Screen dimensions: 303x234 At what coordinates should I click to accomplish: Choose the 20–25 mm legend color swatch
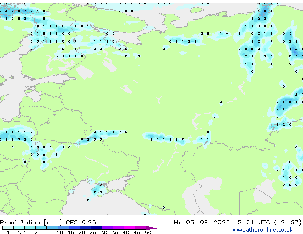pos(86,228)
